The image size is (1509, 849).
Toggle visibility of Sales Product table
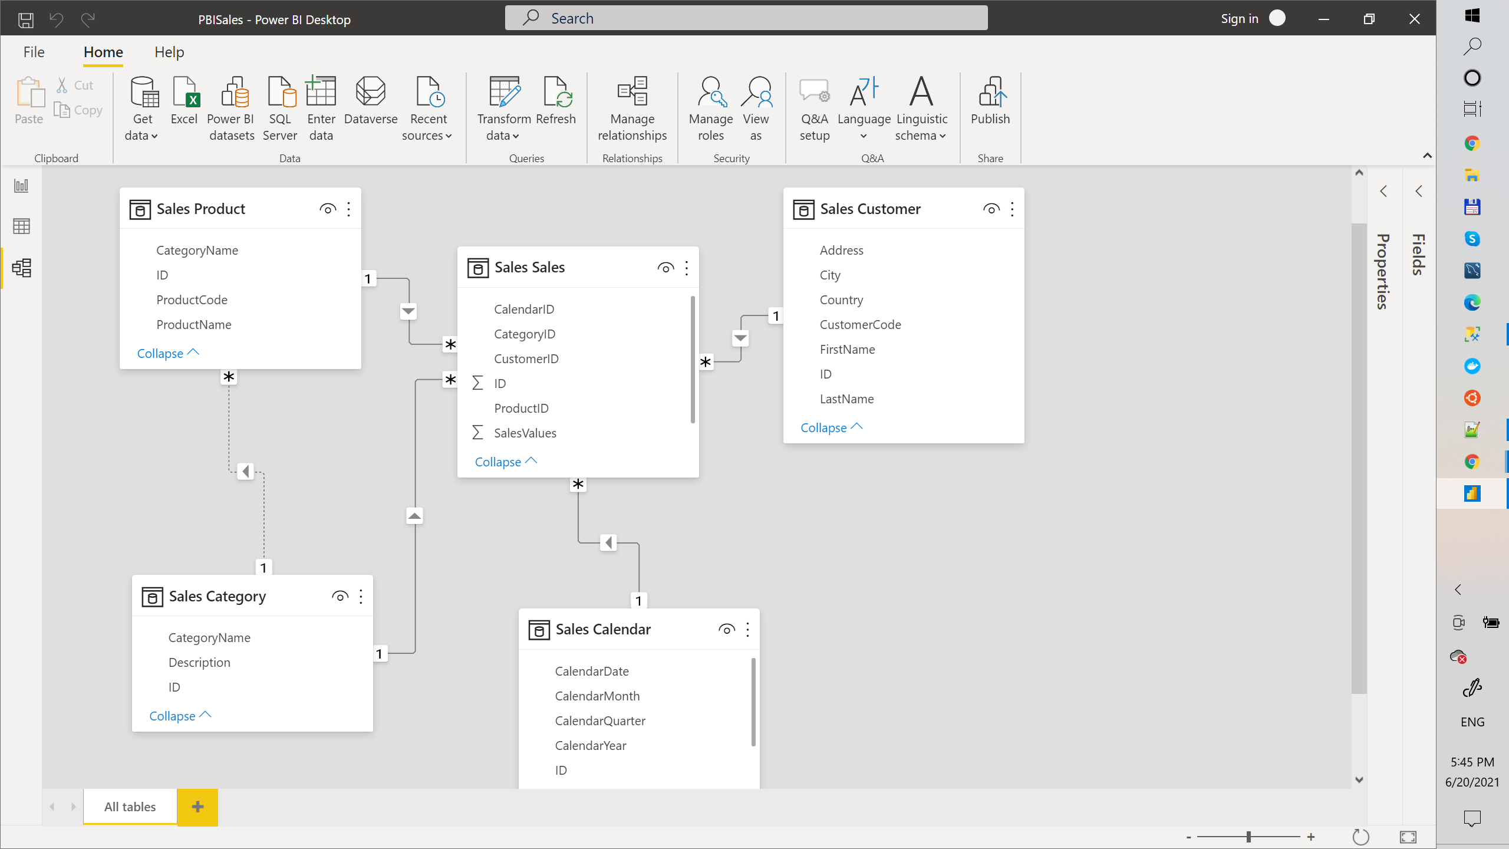point(328,209)
